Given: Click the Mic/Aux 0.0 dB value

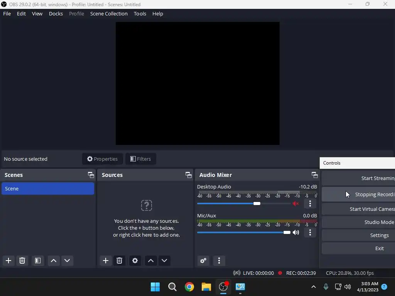Looking at the screenshot, I should [x=310, y=216].
